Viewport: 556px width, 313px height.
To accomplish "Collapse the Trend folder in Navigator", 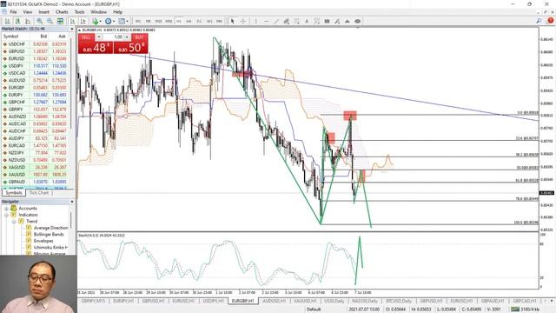I will [x=14, y=222].
